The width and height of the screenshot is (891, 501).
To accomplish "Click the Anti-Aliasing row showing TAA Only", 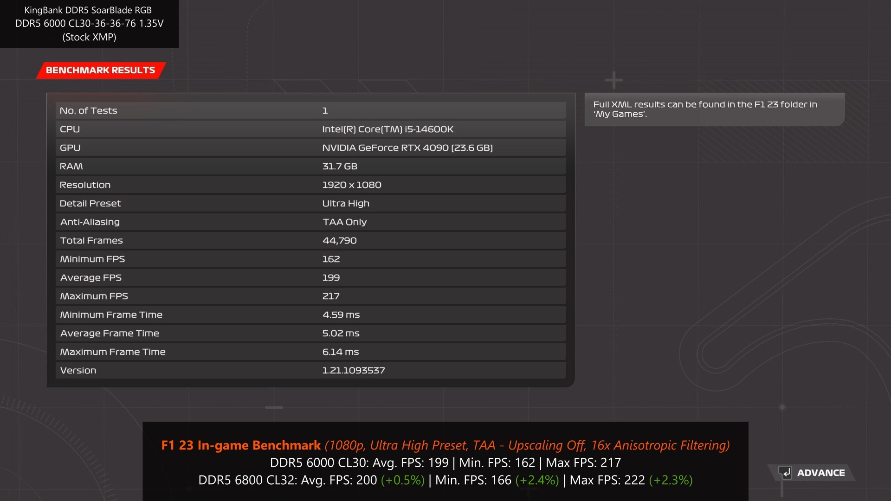I will point(310,222).
